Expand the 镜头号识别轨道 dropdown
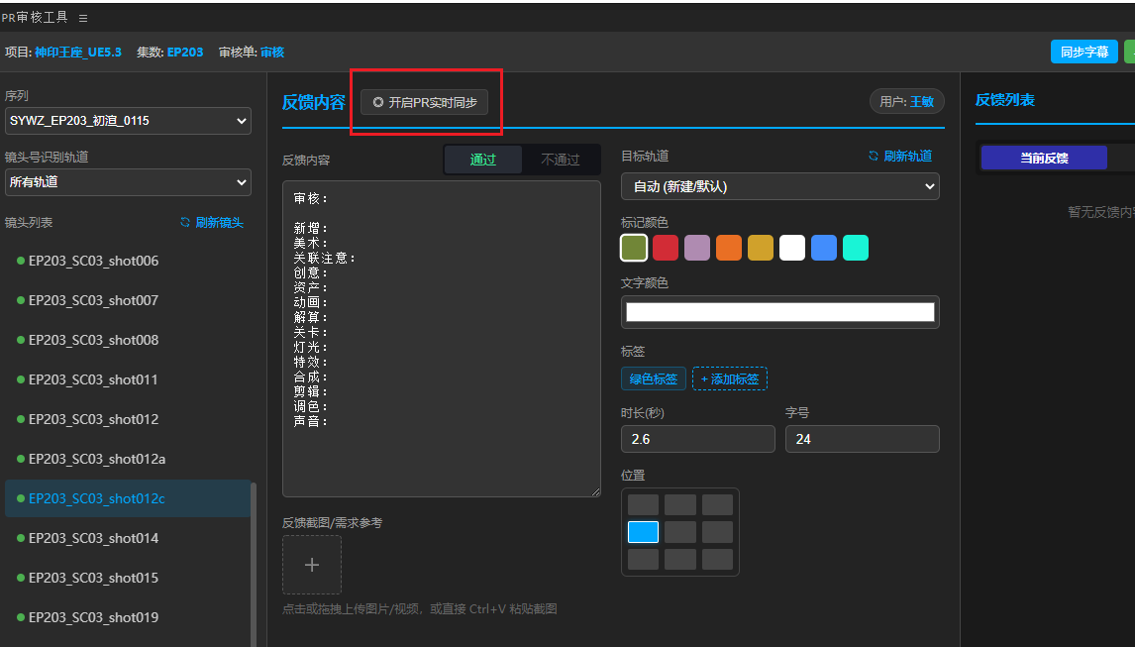The image size is (1135, 647). (x=128, y=182)
